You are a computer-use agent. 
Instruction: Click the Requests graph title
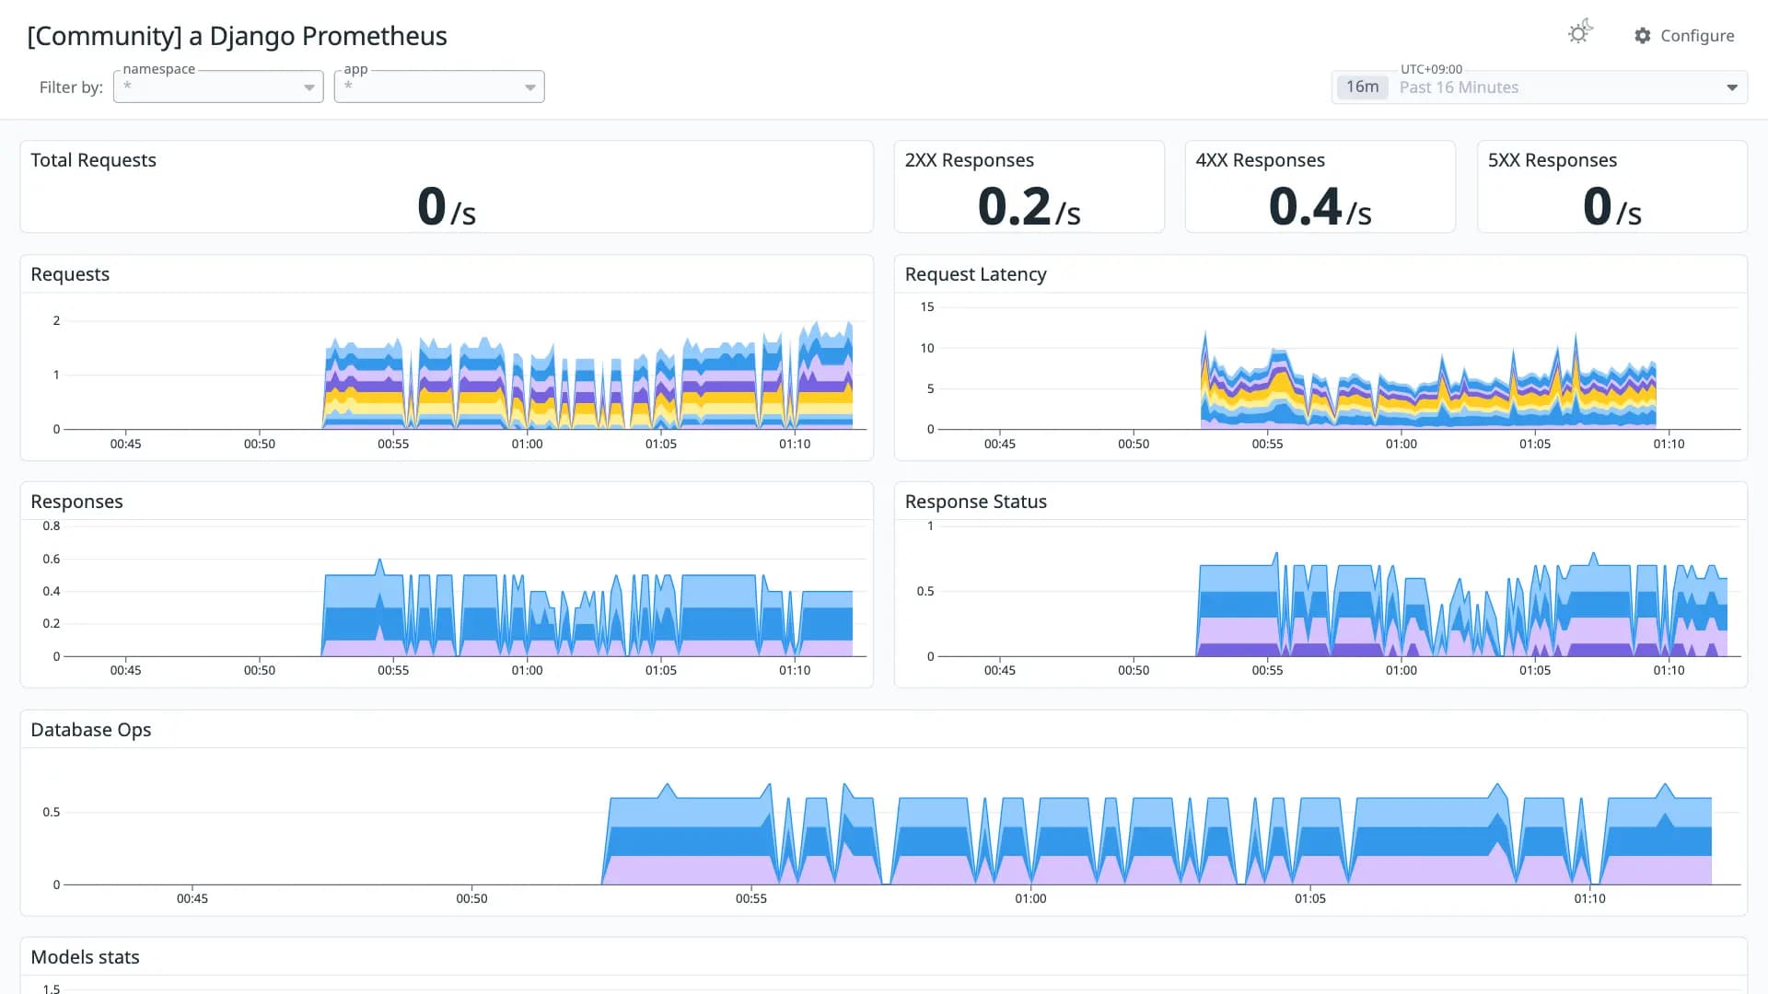(70, 274)
